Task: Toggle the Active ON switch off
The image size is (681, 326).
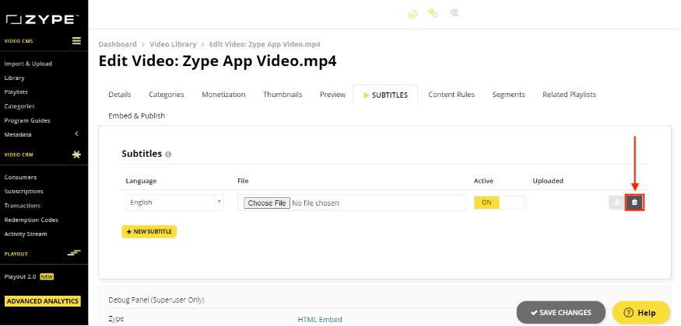Action: [x=499, y=203]
